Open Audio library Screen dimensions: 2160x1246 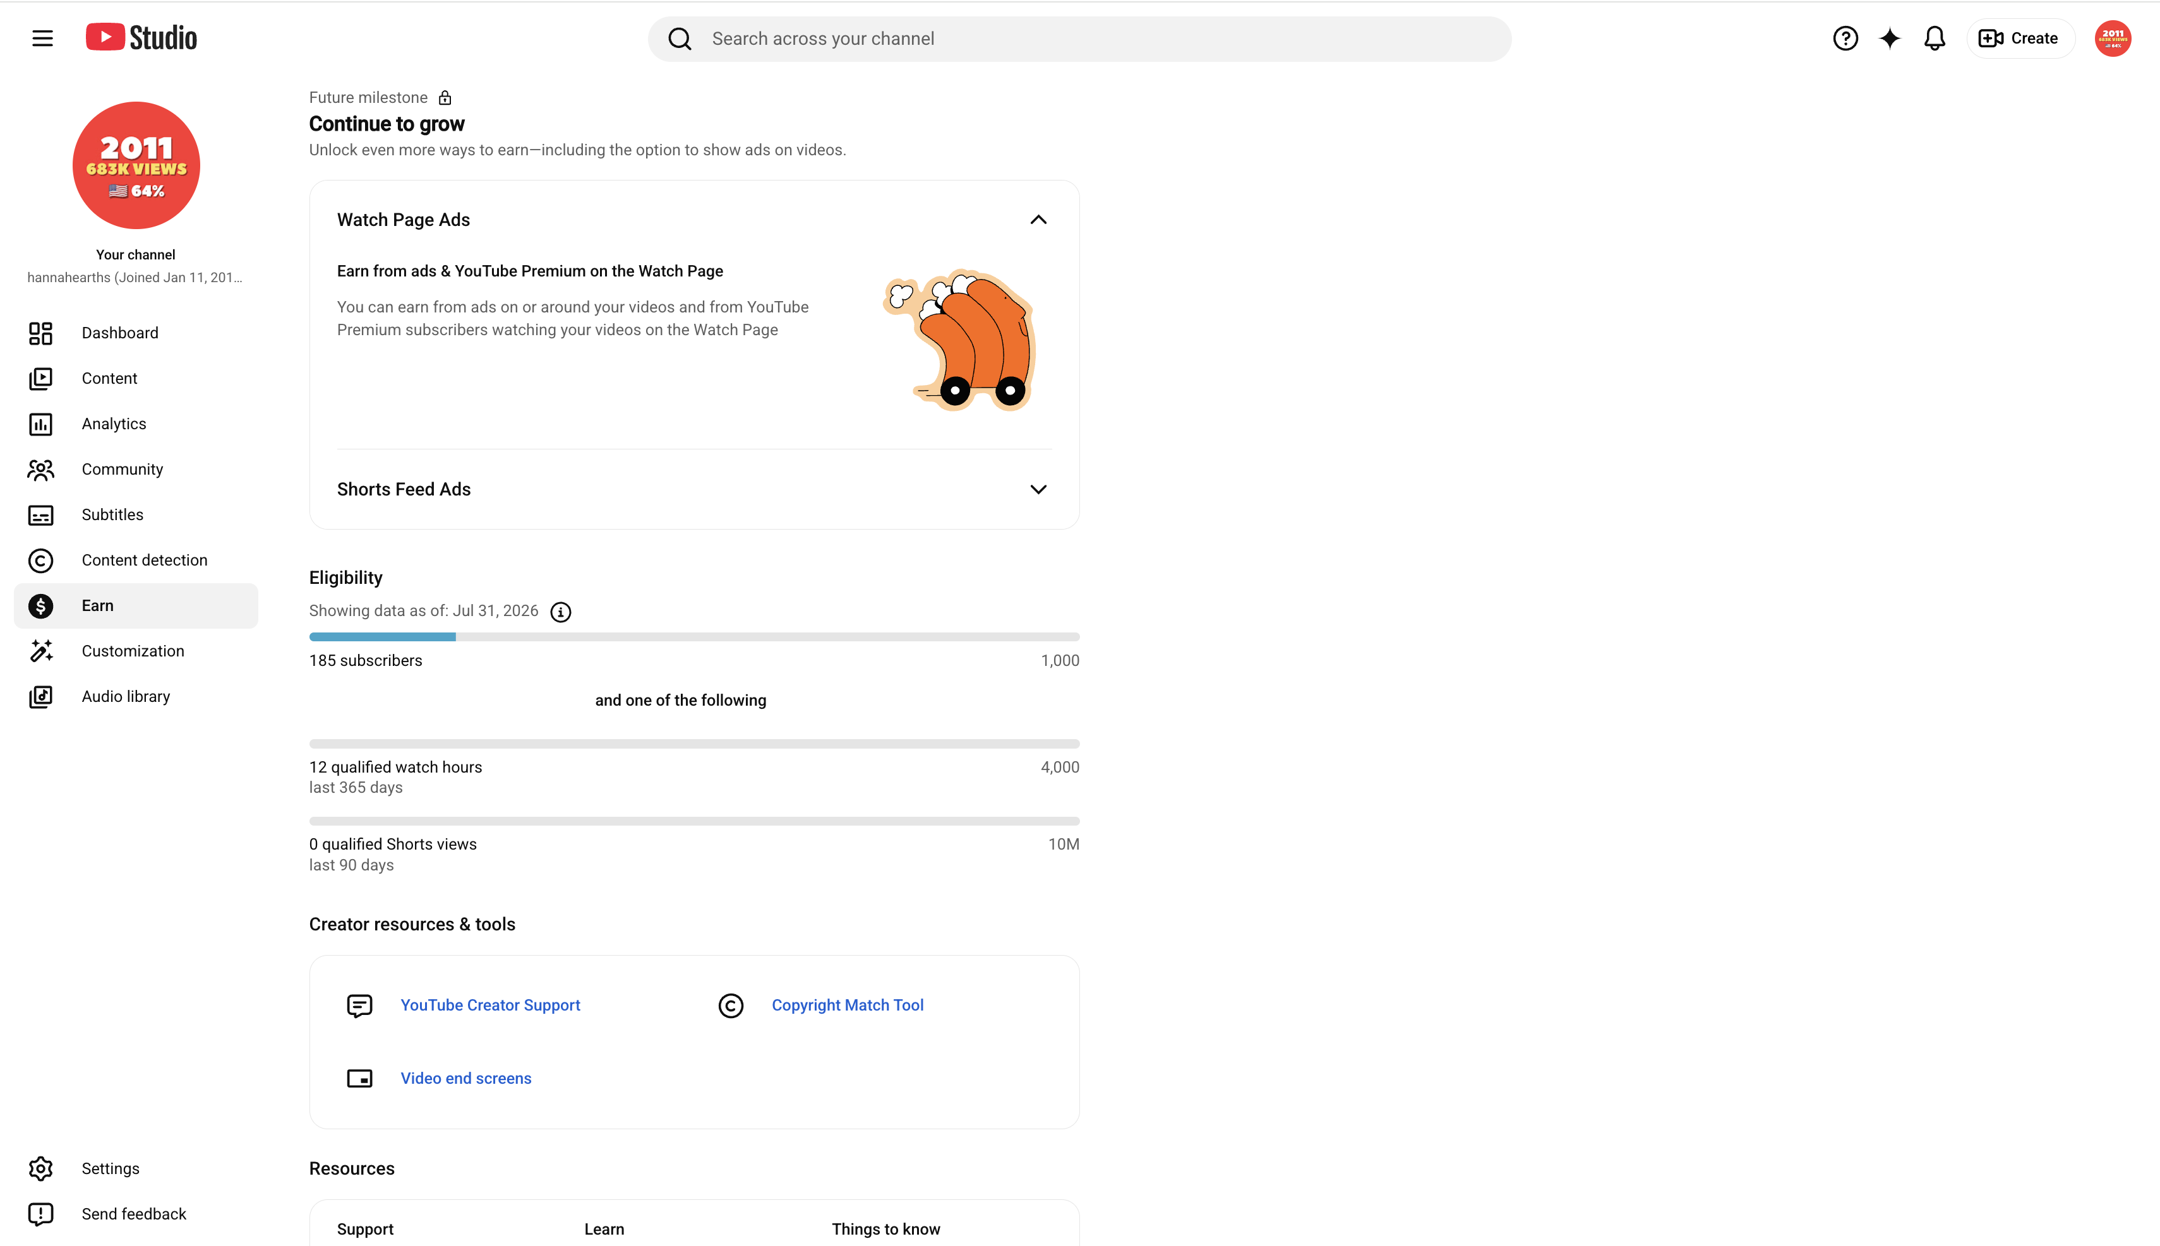click(136, 697)
